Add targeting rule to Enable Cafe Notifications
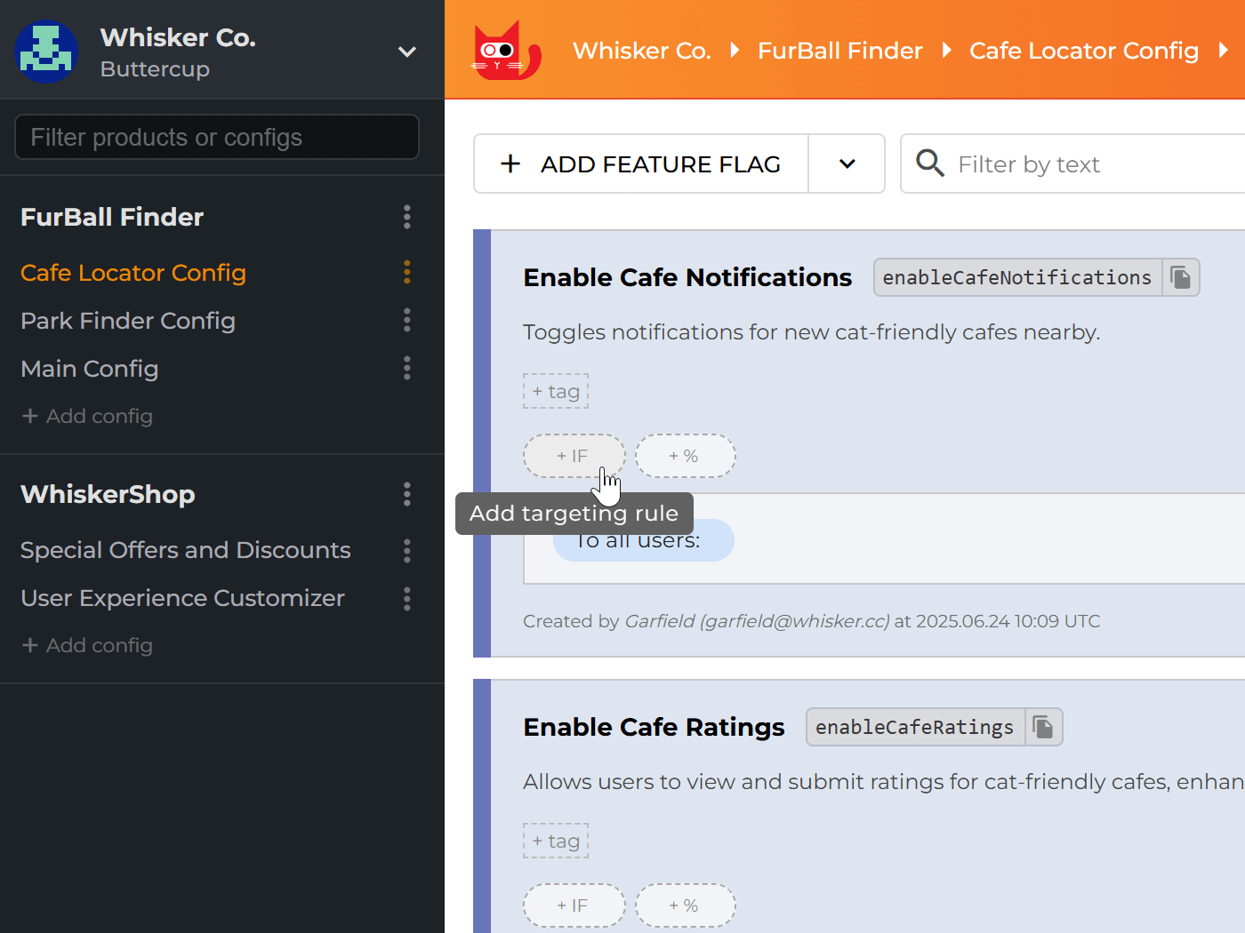Viewport: 1245px width, 933px height. coord(574,456)
